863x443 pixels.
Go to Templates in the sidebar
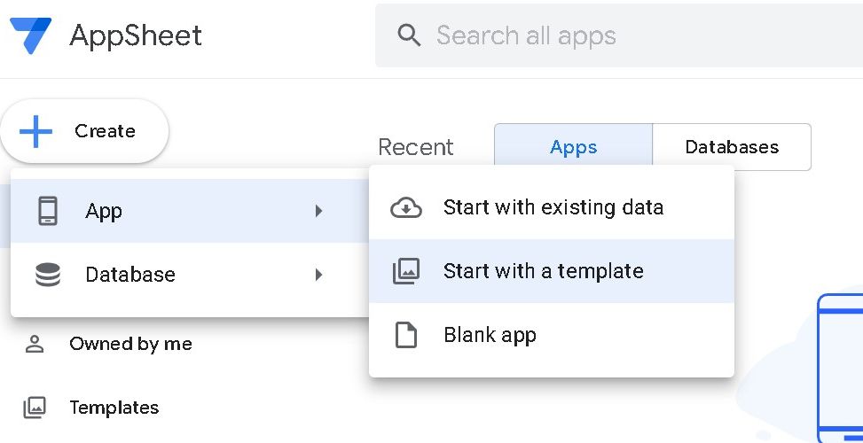(x=114, y=408)
